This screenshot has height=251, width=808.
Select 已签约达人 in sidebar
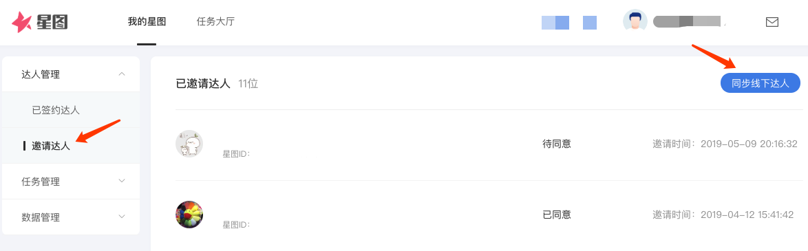pos(56,110)
